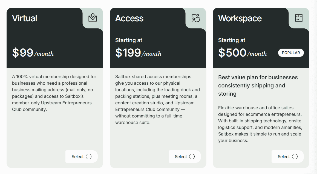Click the POPULAR badge
Viewport: 317px width, 174px height.
click(291, 53)
